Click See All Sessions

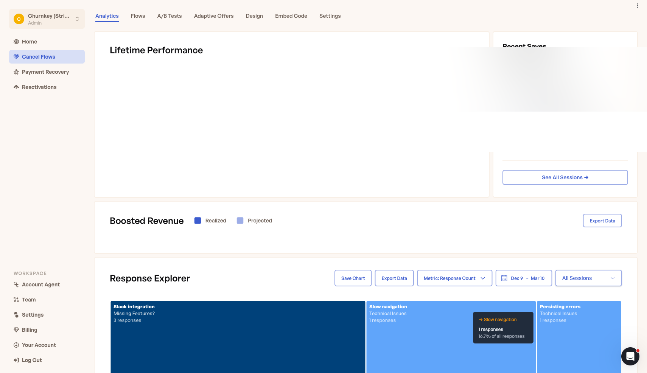pyautogui.click(x=565, y=177)
